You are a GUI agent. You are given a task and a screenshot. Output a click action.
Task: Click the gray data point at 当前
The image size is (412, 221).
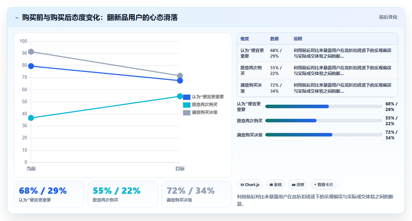click(x=31, y=52)
